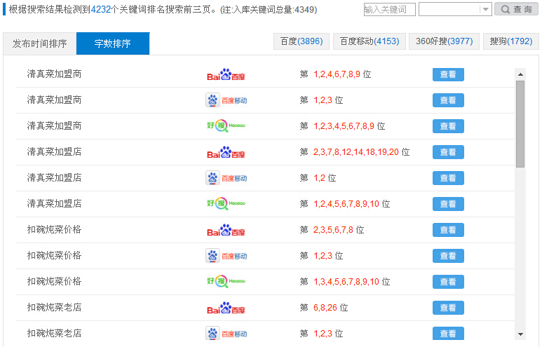
Task: Open the search engine dropdown arrow
Action: click(x=486, y=9)
